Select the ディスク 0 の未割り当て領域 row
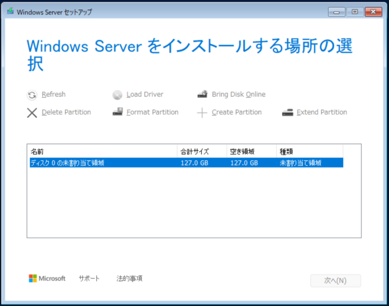 pos(186,163)
